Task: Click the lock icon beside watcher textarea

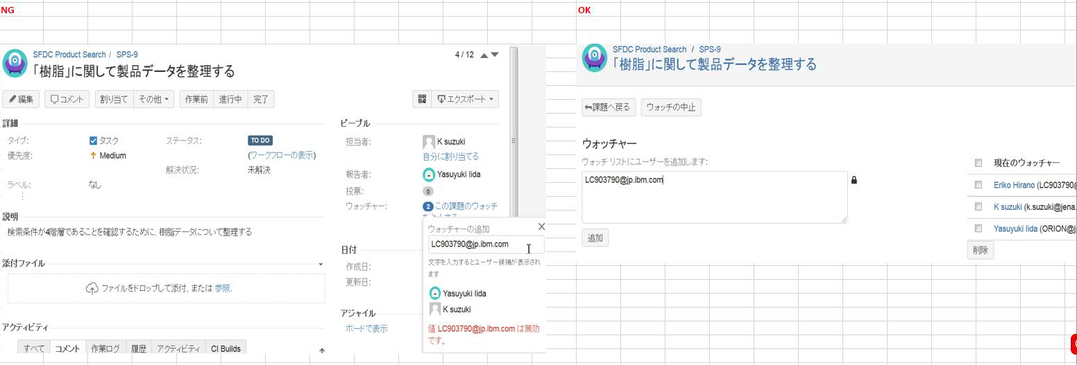Action: [854, 180]
